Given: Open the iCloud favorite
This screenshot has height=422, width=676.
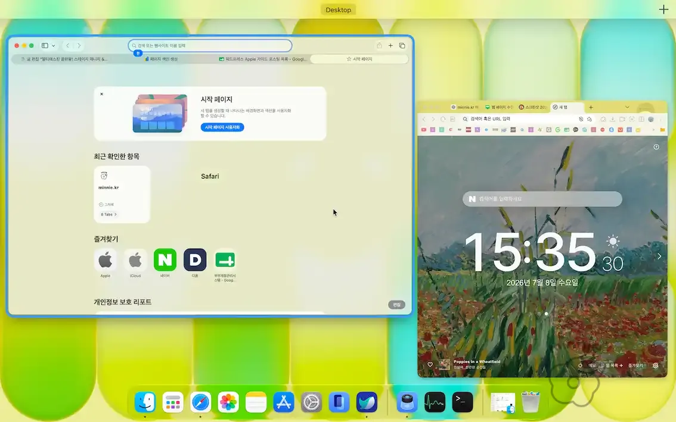Looking at the screenshot, I should tap(135, 260).
